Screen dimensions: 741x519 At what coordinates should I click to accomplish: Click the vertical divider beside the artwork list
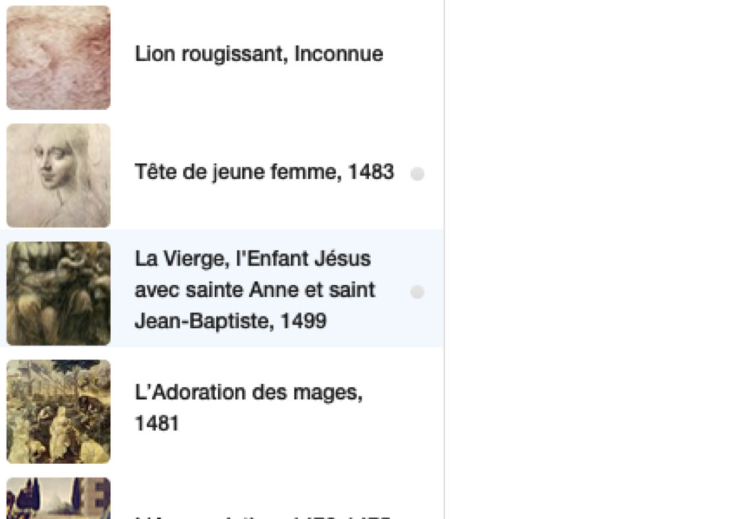[445, 259]
